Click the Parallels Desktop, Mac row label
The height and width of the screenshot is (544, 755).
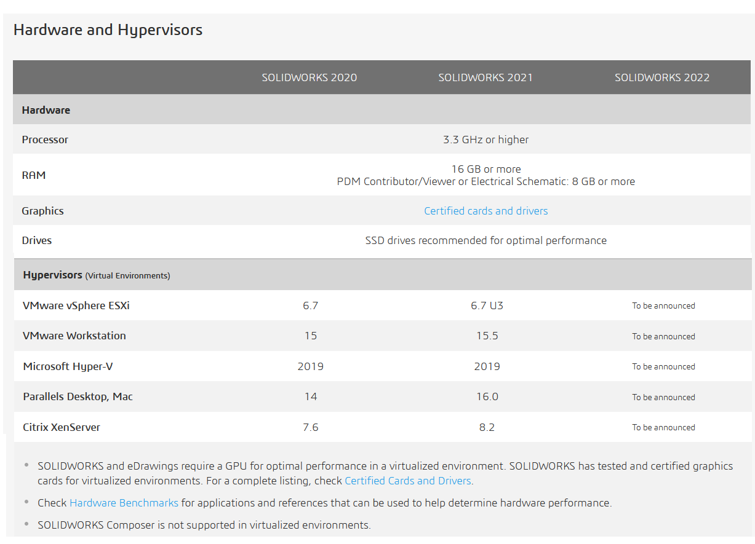(78, 396)
